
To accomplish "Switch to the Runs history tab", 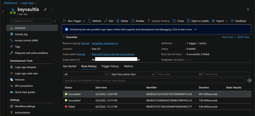I will click(x=89, y=66).
